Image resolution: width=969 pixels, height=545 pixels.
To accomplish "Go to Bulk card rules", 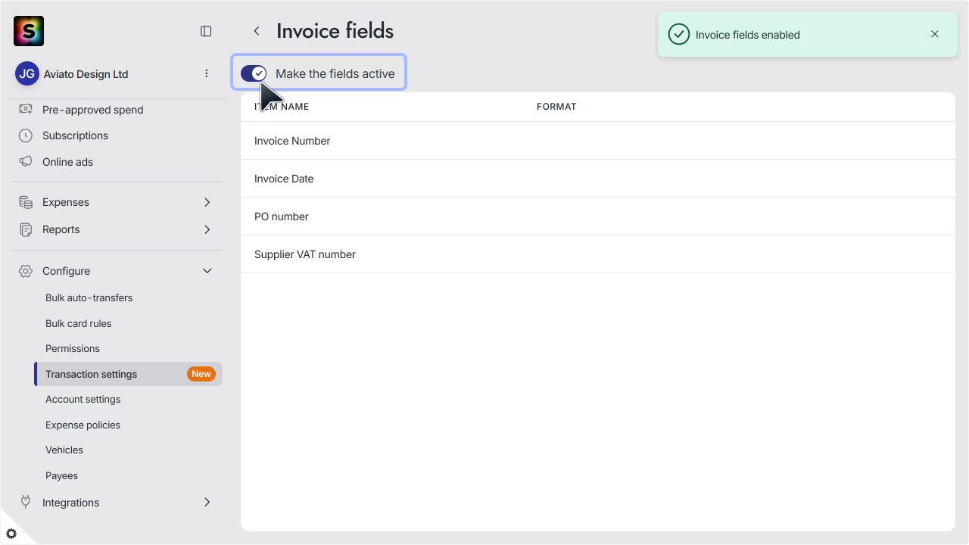I will pos(78,323).
